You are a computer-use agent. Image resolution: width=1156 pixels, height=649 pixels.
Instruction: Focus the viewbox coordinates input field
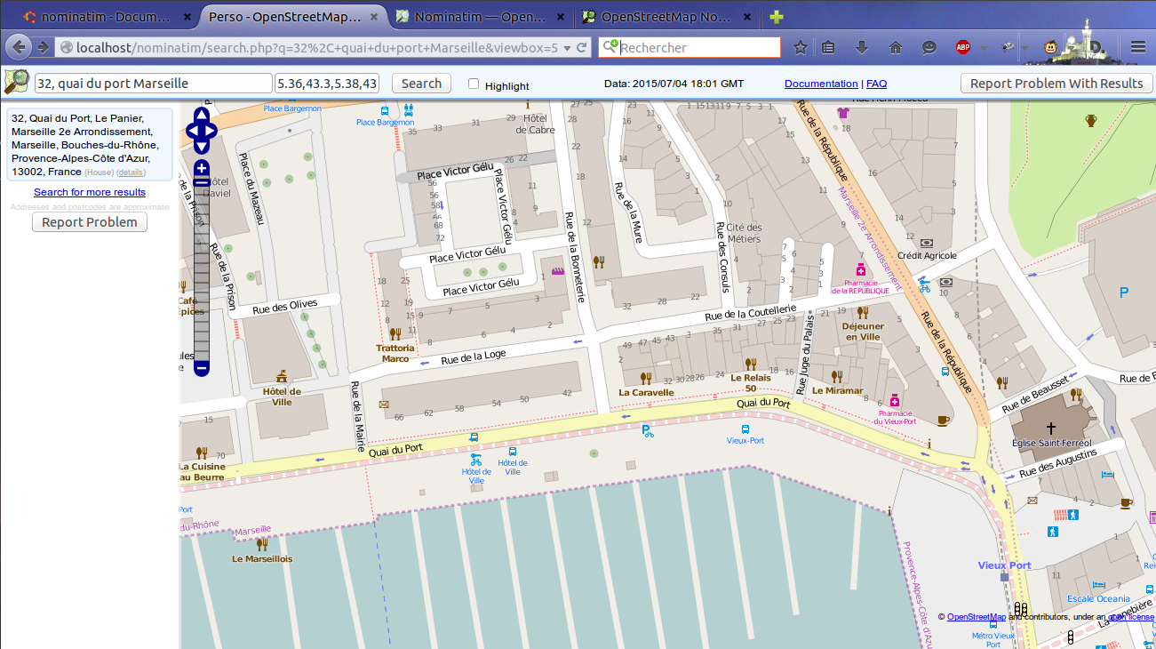click(327, 84)
